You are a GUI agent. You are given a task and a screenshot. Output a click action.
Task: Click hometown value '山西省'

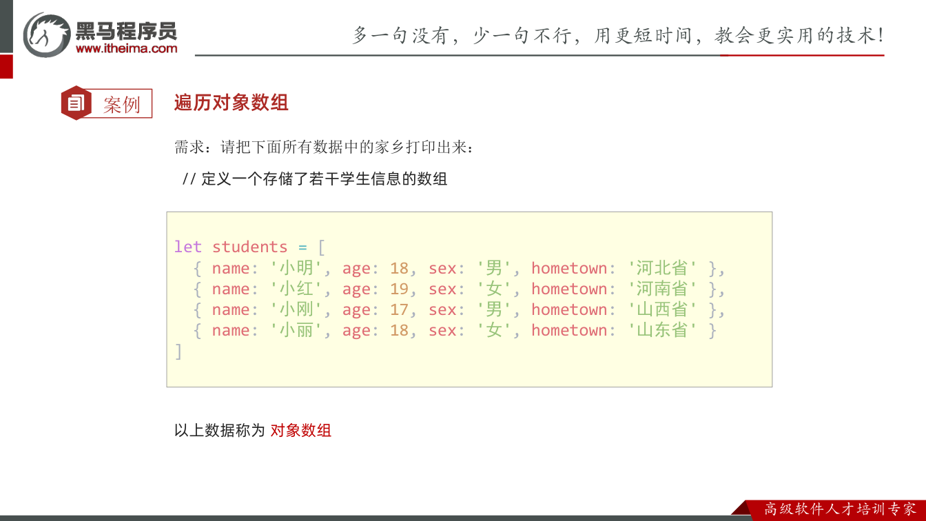coord(662,309)
